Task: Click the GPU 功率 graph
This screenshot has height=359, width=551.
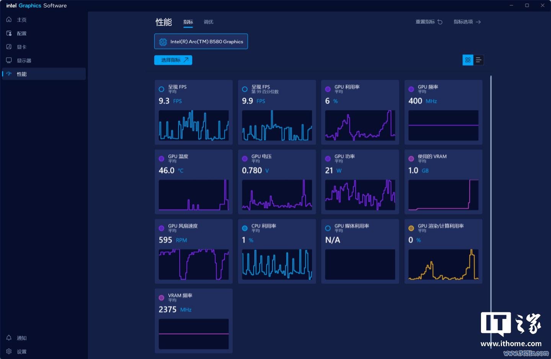Action: [360, 195]
